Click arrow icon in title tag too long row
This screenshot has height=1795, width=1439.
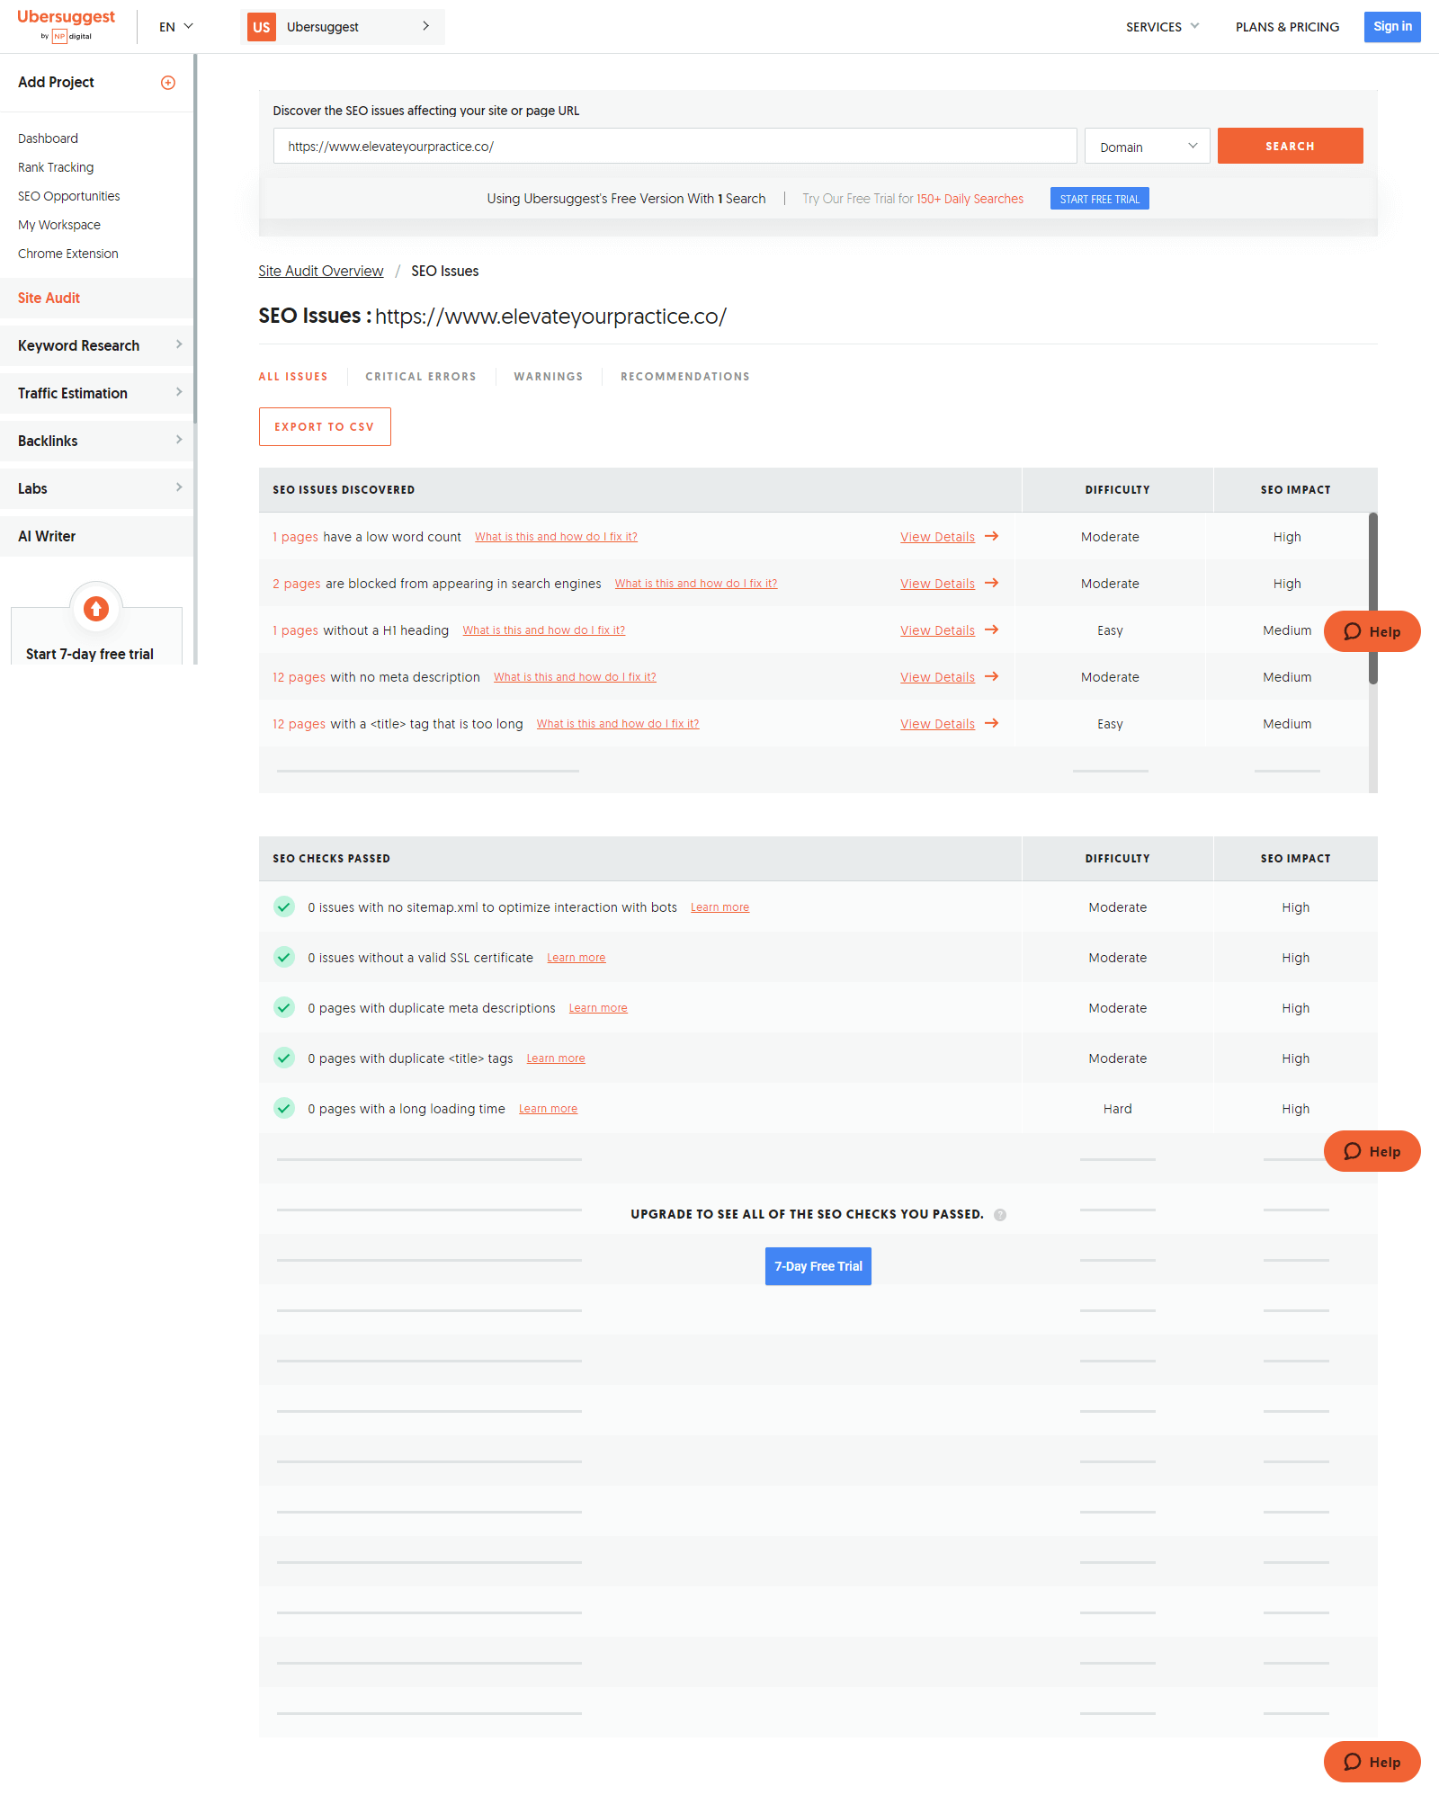pyautogui.click(x=992, y=723)
